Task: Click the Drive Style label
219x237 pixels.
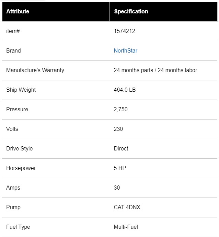Action: pos(20,149)
